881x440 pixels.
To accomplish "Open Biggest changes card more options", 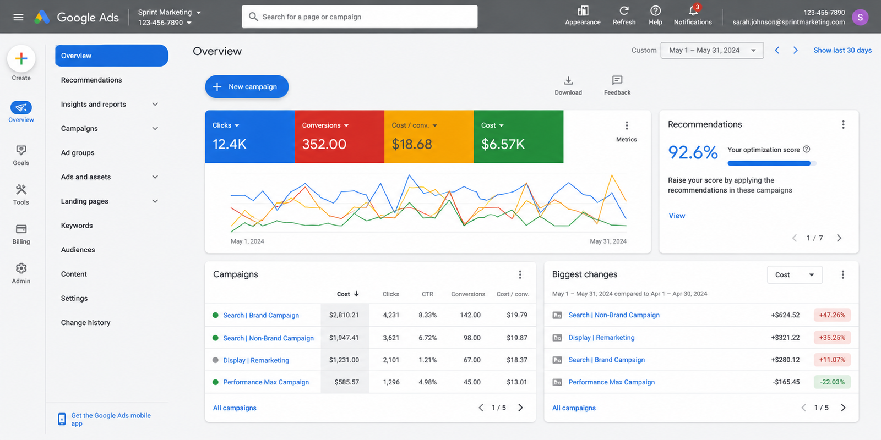I will [842, 274].
